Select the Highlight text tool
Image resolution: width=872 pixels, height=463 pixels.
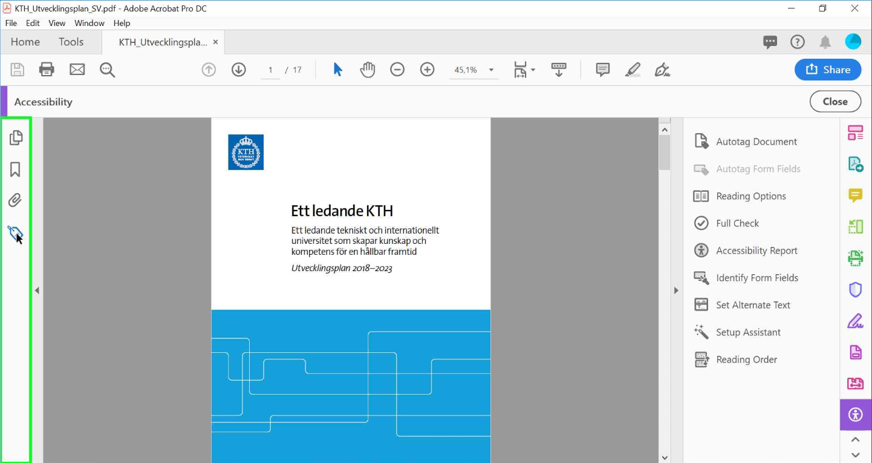(633, 70)
